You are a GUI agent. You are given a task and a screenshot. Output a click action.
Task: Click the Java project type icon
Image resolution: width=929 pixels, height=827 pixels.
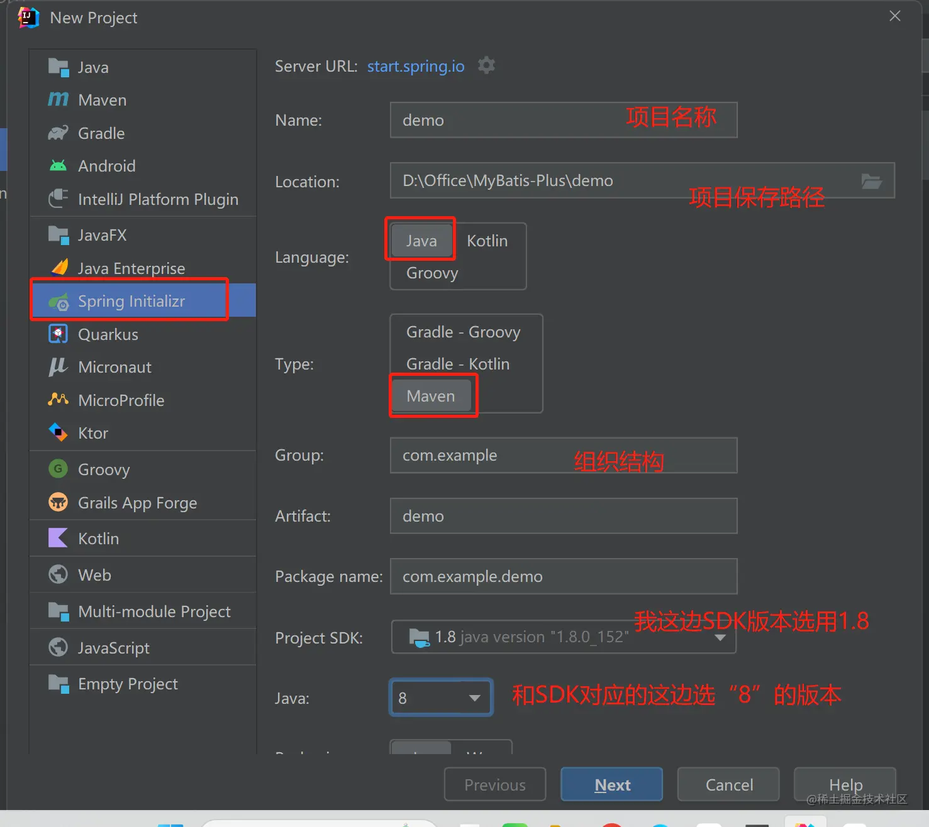(58, 67)
